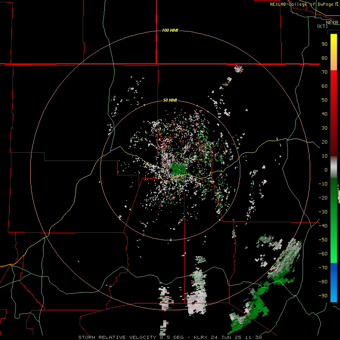The height and width of the screenshot is (340, 340).
Task: Pick the gray zero-velocity segment of the color bar
Action: pyautogui.click(x=334, y=167)
